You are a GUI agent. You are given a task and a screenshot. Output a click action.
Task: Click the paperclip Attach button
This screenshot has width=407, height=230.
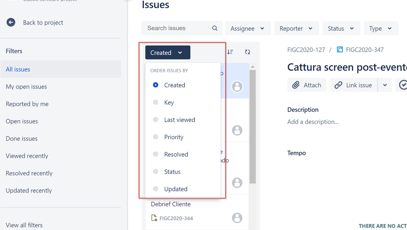pos(306,85)
